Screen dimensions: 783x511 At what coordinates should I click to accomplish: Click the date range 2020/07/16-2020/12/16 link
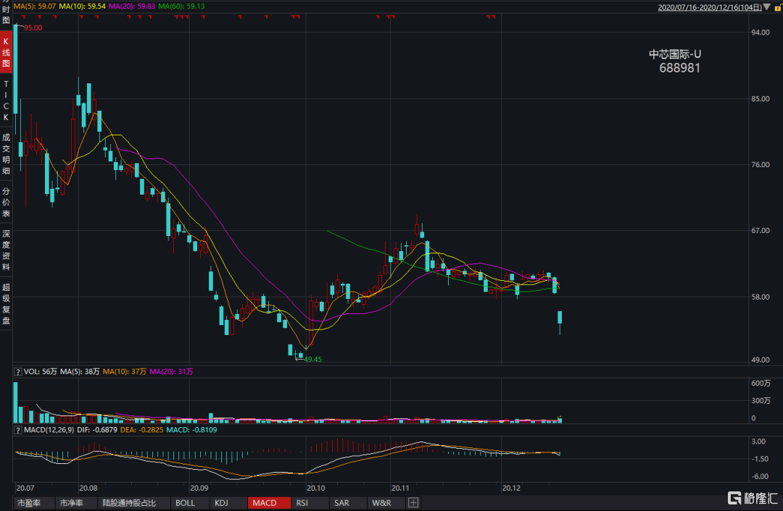point(710,7)
